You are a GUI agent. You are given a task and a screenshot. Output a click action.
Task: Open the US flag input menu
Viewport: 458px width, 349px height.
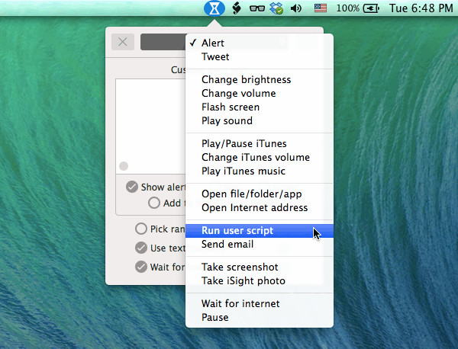click(x=321, y=8)
